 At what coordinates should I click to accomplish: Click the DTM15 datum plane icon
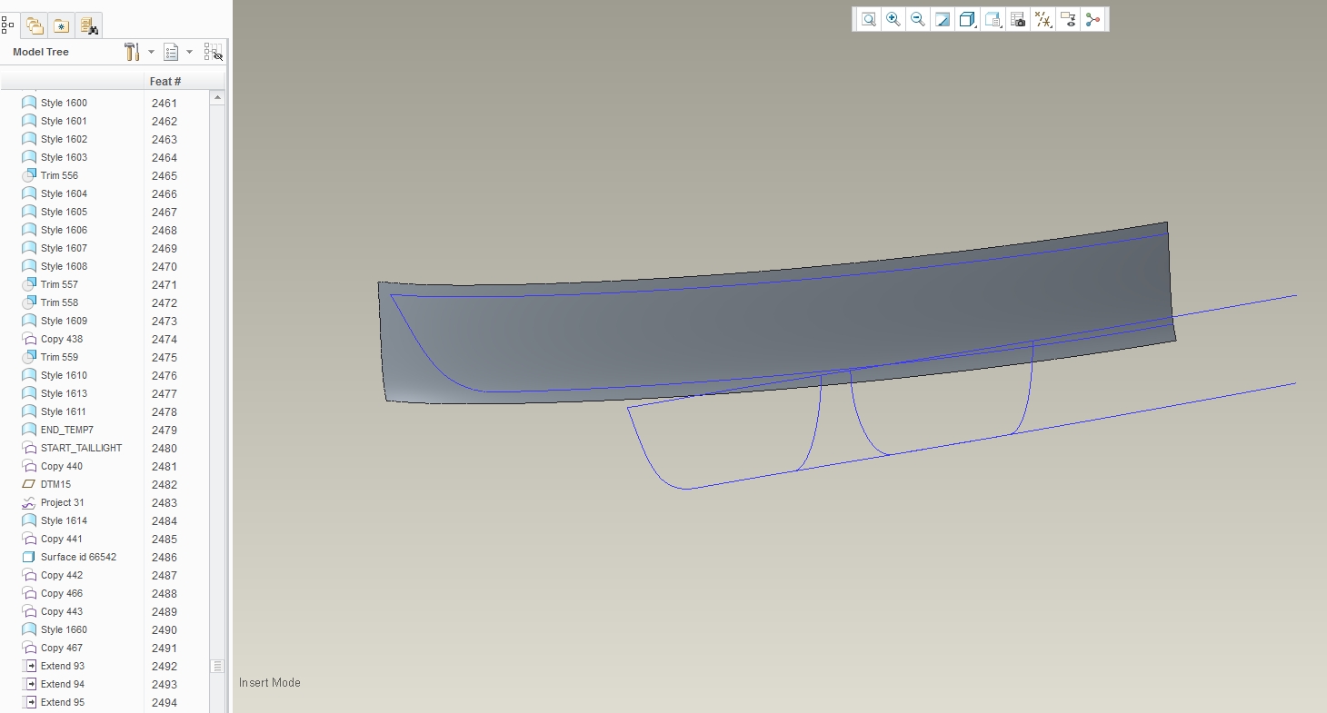(x=29, y=484)
